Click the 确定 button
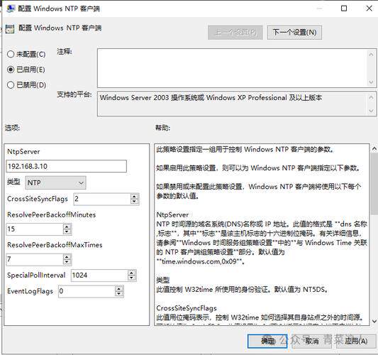Image resolution: width=378 pixels, height=355 pixels. (x=267, y=341)
